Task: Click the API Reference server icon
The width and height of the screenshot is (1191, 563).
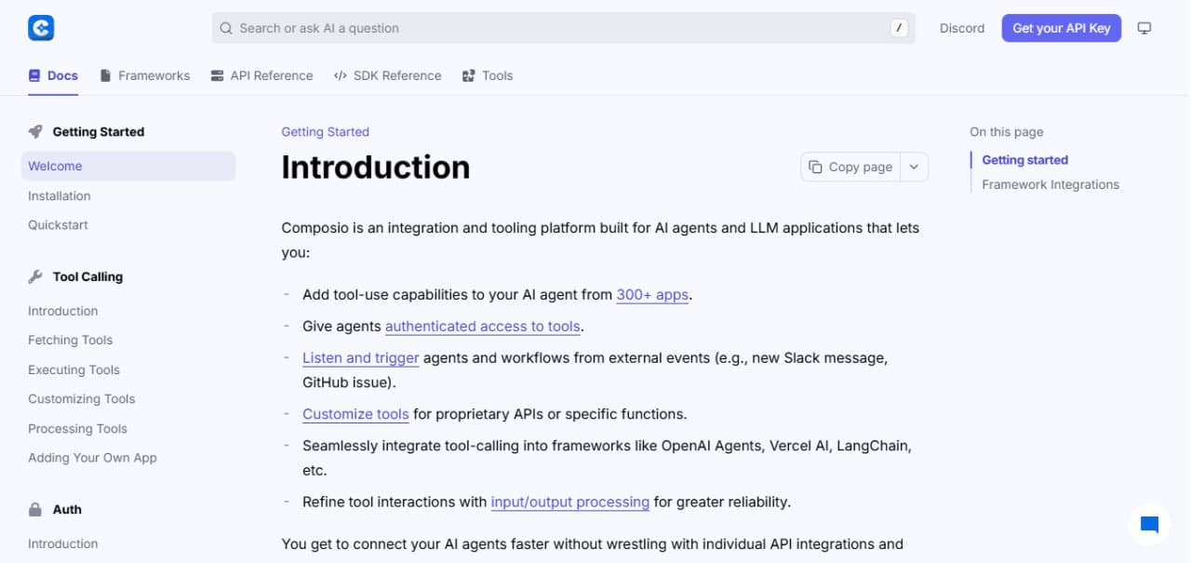Action: click(217, 75)
